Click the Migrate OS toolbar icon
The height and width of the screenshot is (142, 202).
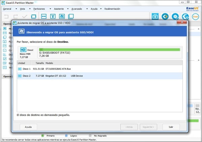tap(62, 17)
